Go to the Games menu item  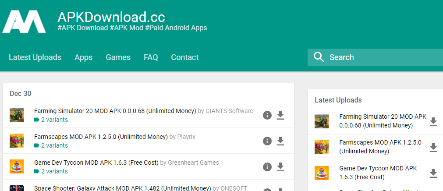pyautogui.click(x=118, y=57)
